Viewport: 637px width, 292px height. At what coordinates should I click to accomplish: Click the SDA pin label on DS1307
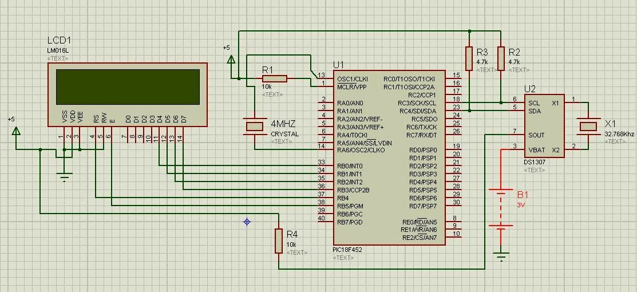click(534, 111)
